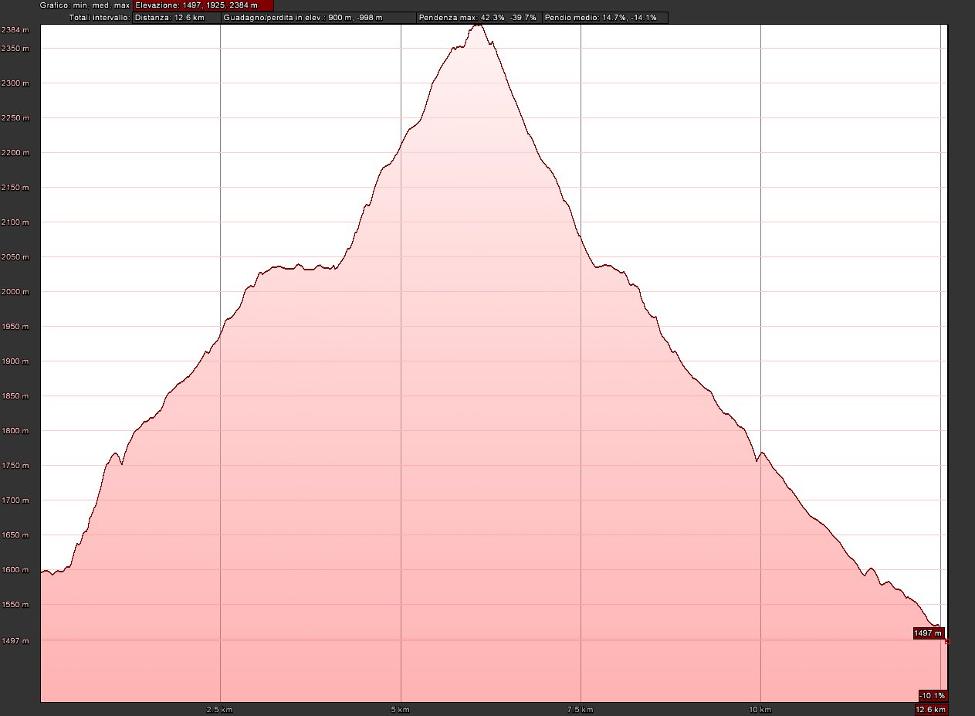Click the Distanza 12.6 km field
Image resolution: width=975 pixels, height=716 pixels.
tap(176, 17)
